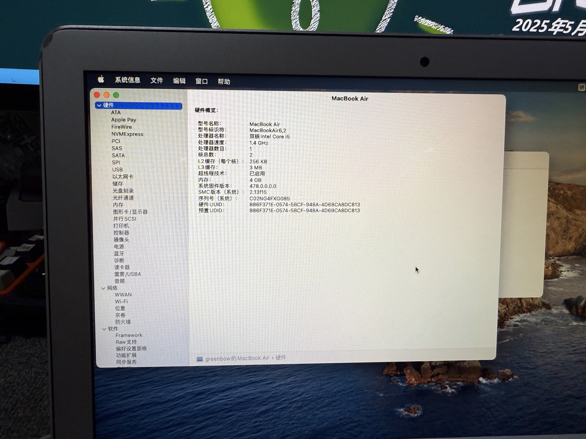Select 诊断 in the sidebar
The height and width of the screenshot is (439, 586).
coord(119,260)
